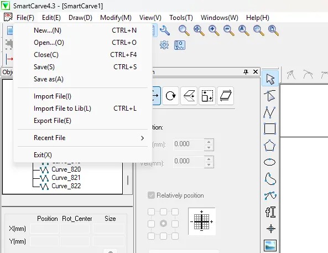Select the rectangle drawing tool
The width and height of the screenshot is (328, 253).
coord(270,128)
